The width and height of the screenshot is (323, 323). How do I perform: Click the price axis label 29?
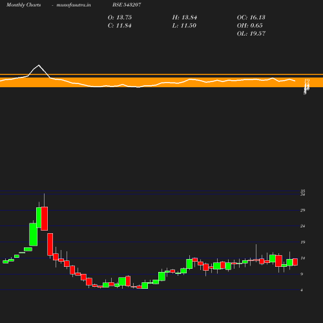[303, 210]
